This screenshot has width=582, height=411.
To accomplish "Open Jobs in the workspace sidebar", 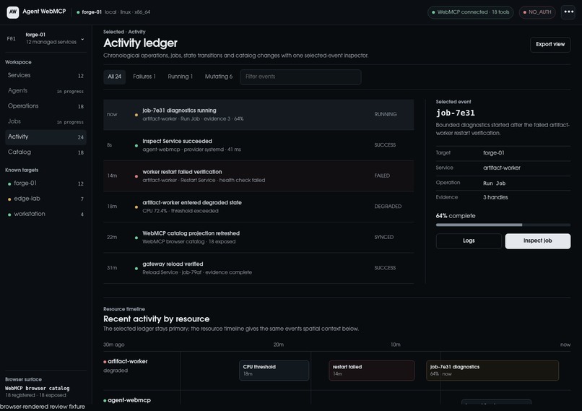I will 45,121.
